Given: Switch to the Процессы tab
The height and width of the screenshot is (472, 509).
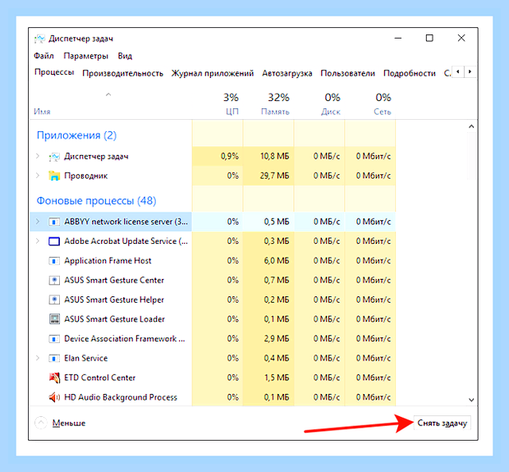Looking at the screenshot, I should [x=54, y=72].
